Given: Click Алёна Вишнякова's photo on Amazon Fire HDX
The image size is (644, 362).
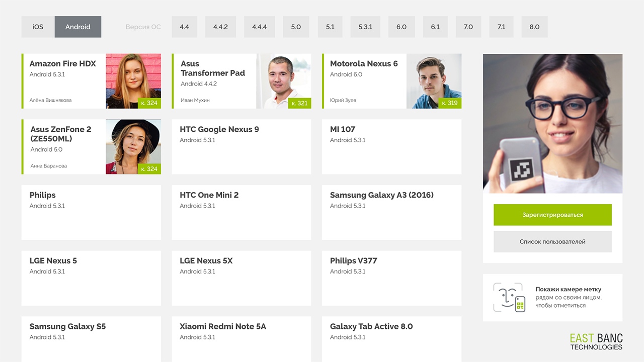Looking at the screenshot, I should point(133,81).
